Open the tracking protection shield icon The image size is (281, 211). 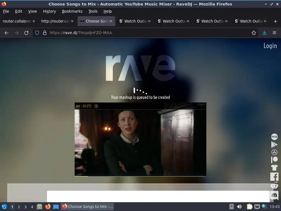point(37,33)
